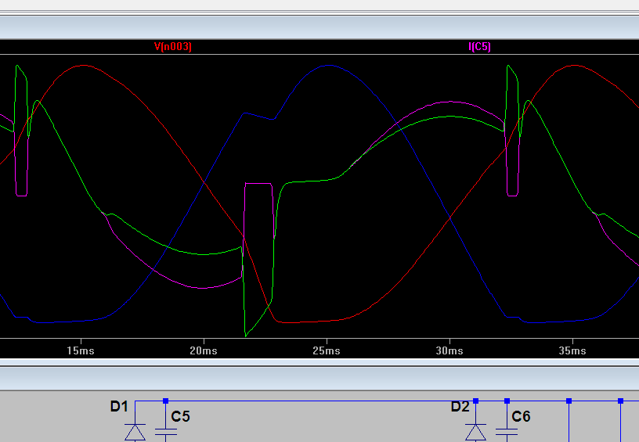
Task: Click the wire junction above C6
Action: pos(507,401)
